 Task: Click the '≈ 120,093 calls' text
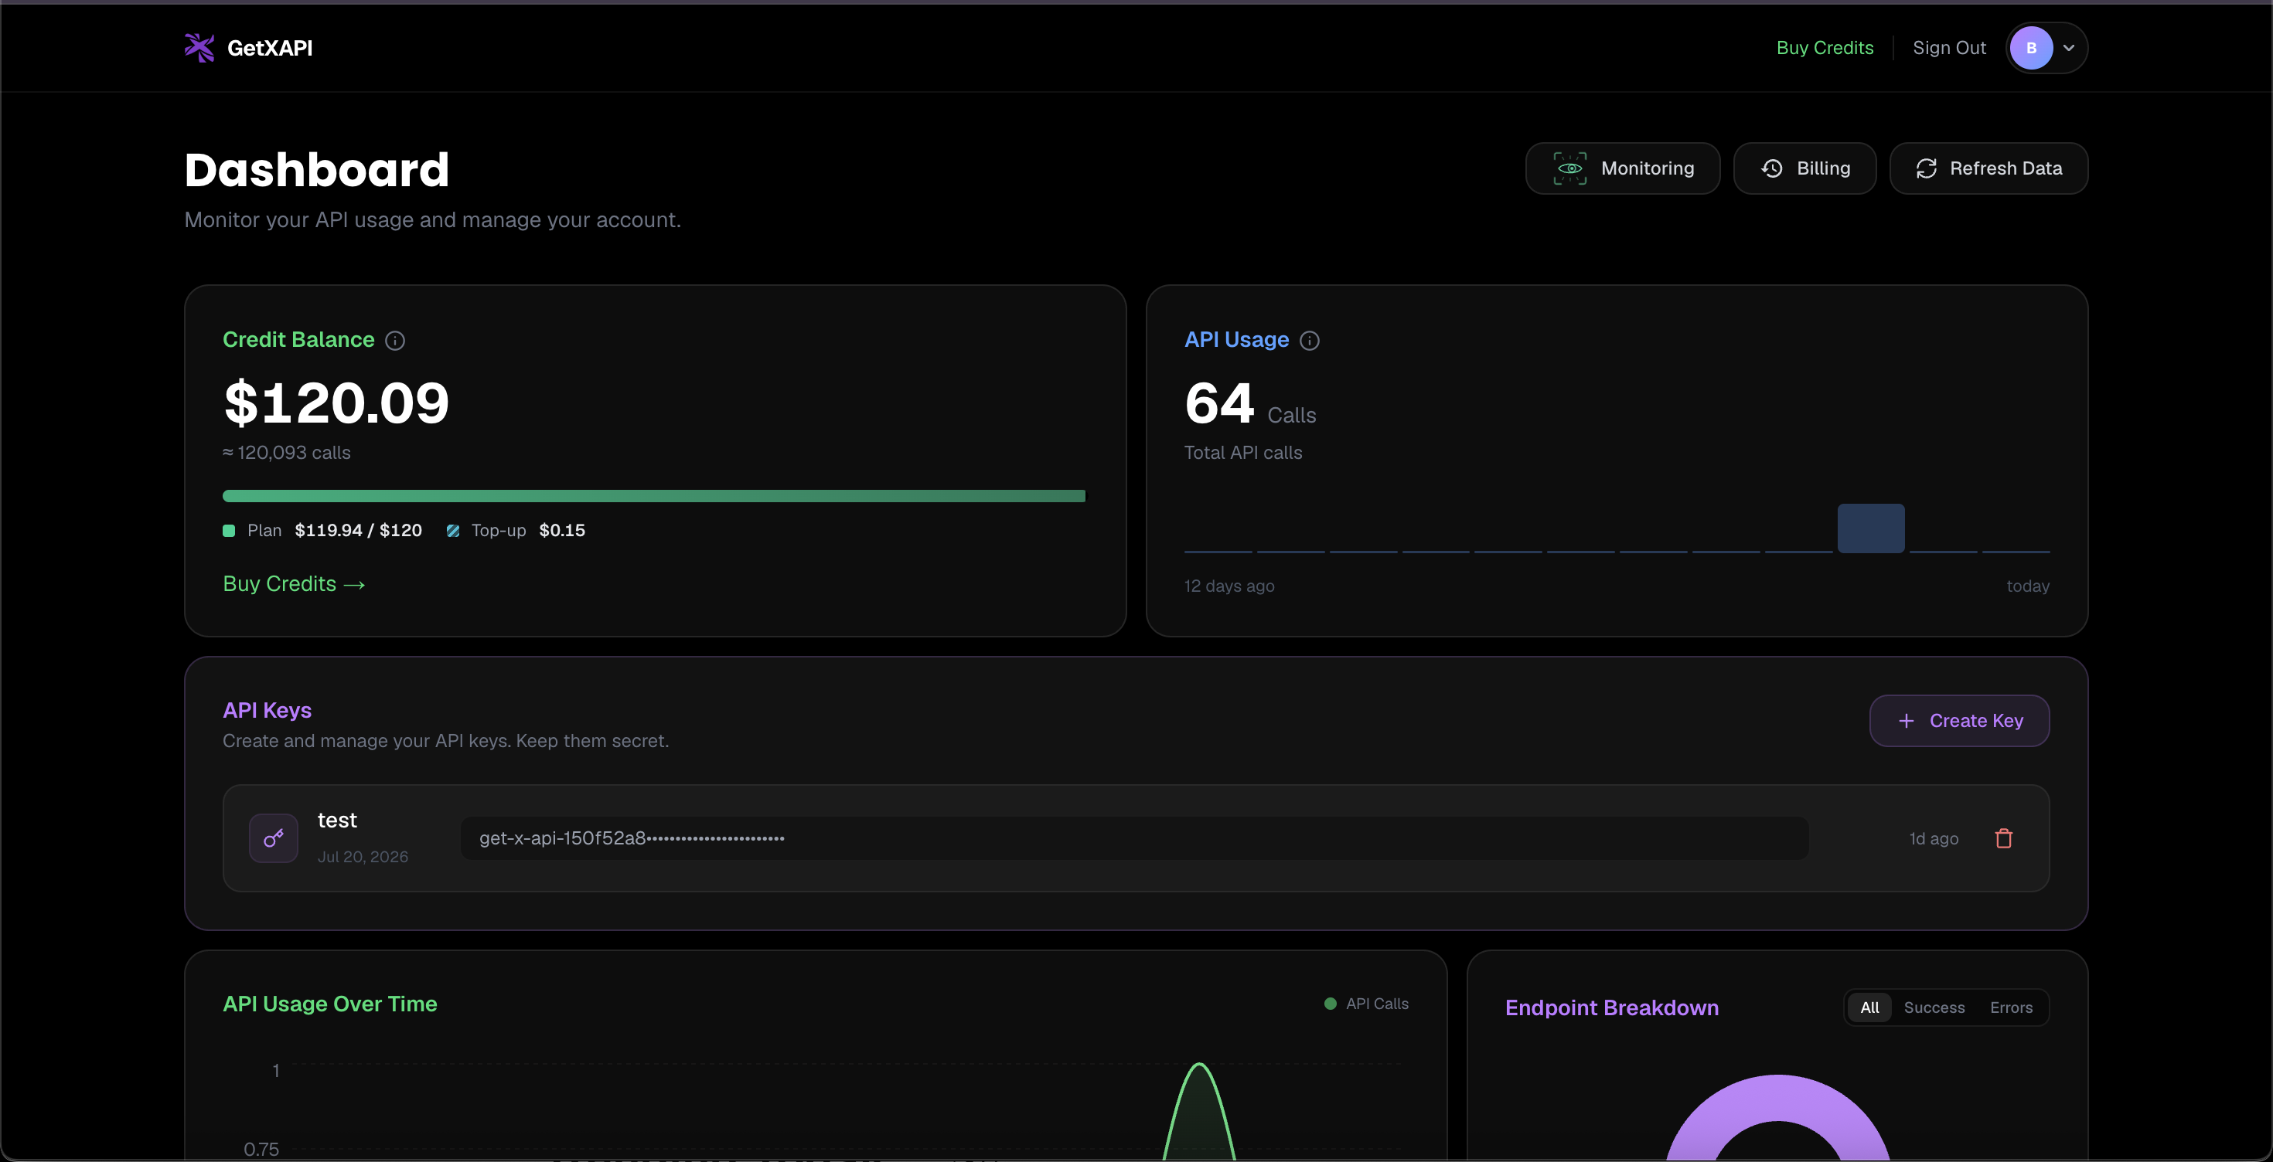point(287,452)
